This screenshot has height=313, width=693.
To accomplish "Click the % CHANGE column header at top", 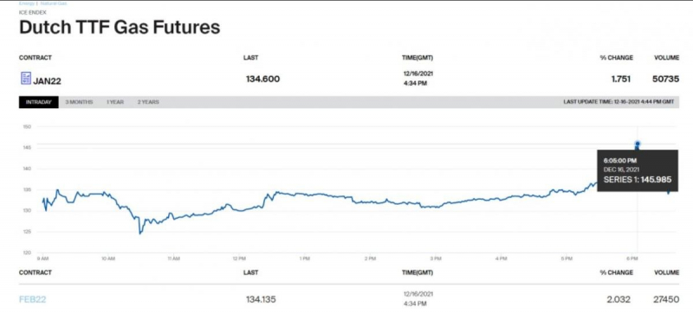I will (617, 58).
